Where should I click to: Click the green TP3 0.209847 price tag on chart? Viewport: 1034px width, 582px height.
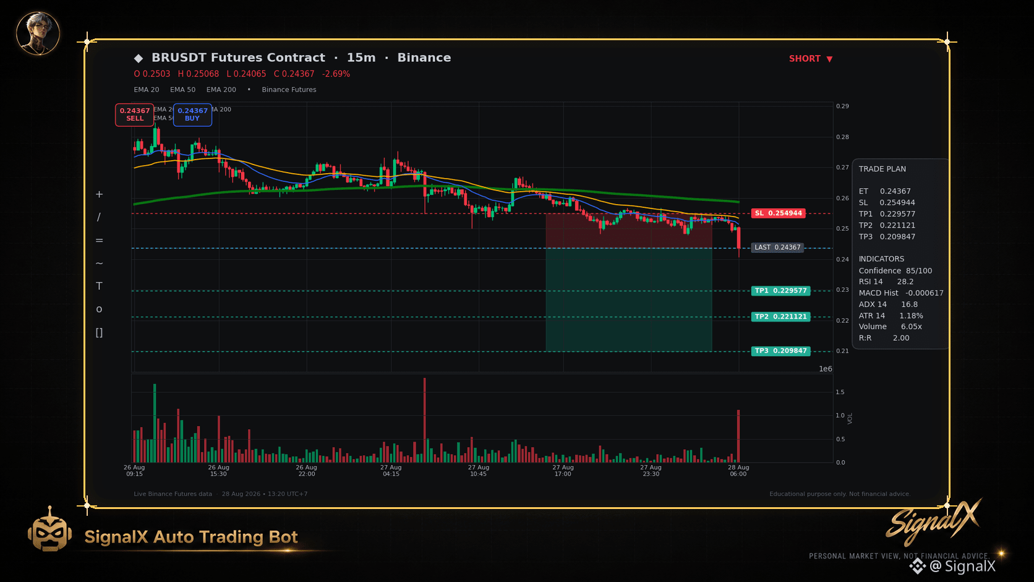point(781,351)
